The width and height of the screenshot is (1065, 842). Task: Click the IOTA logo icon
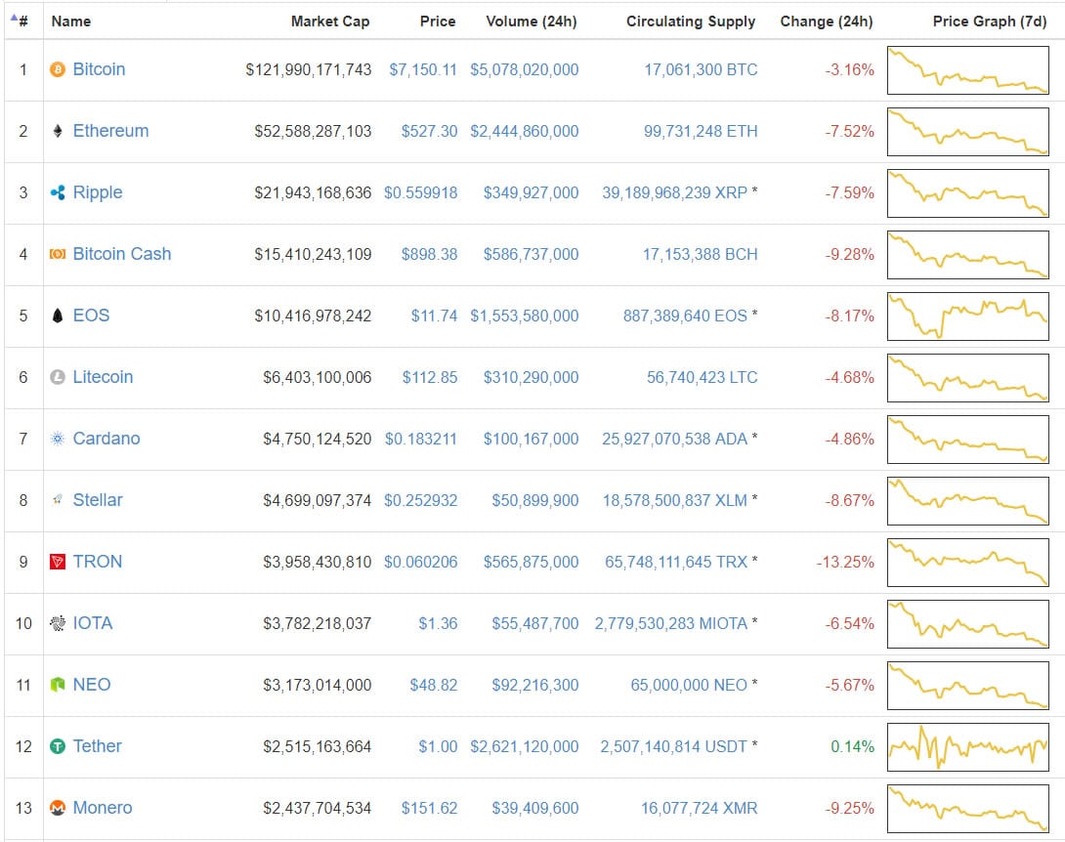click(58, 623)
